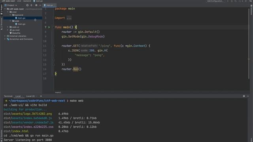The image size is (253, 142).
Task: Switch to the Local (2) terminal tab
Action: [x=30, y=96]
